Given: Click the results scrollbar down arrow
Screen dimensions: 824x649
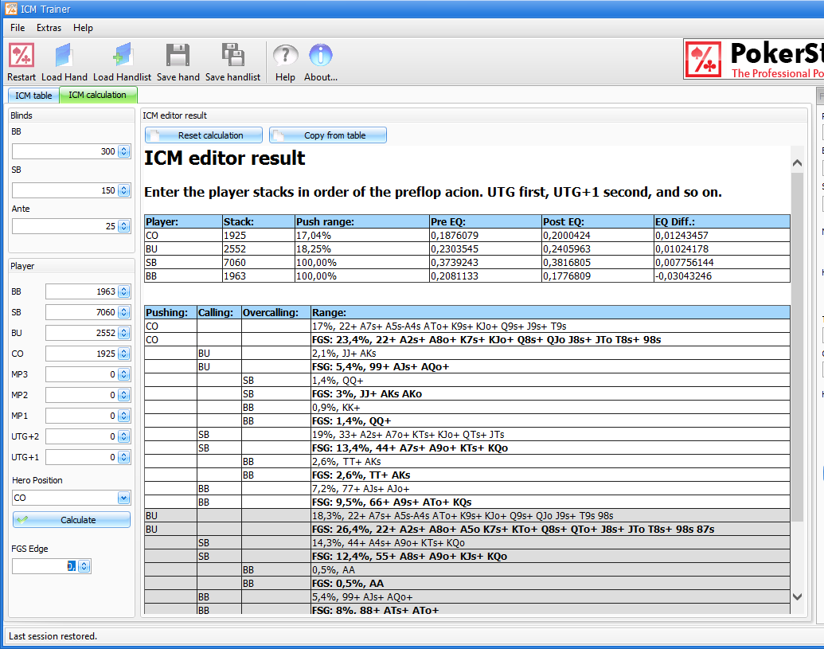Looking at the screenshot, I should click(x=797, y=596).
